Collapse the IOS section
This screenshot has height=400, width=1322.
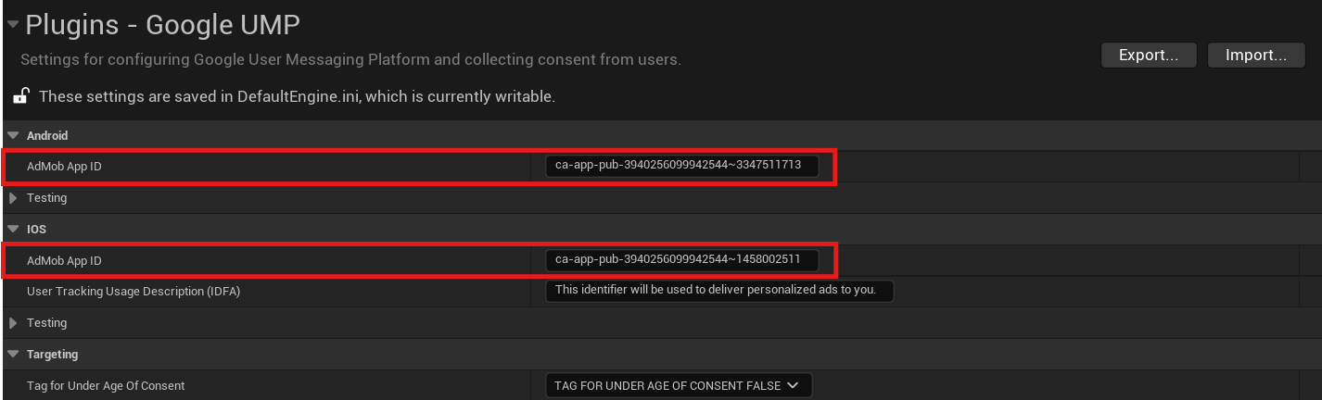[x=13, y=229]
